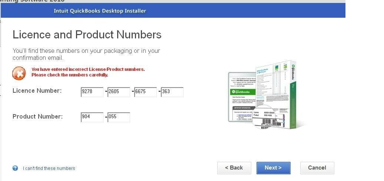This screenshot has width=384, height=181.
Task: Focus the Licence Number field containing 363
Action: click(172, 92)
